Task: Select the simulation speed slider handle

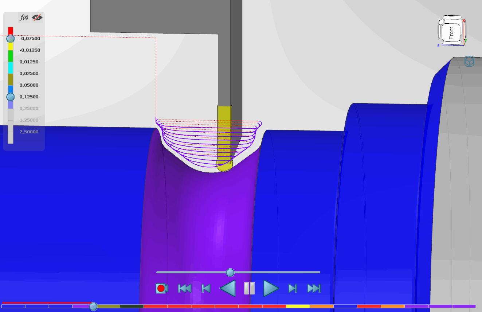Action: 230,272
